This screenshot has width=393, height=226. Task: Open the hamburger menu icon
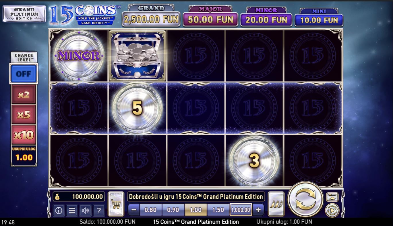coord(72,211)
